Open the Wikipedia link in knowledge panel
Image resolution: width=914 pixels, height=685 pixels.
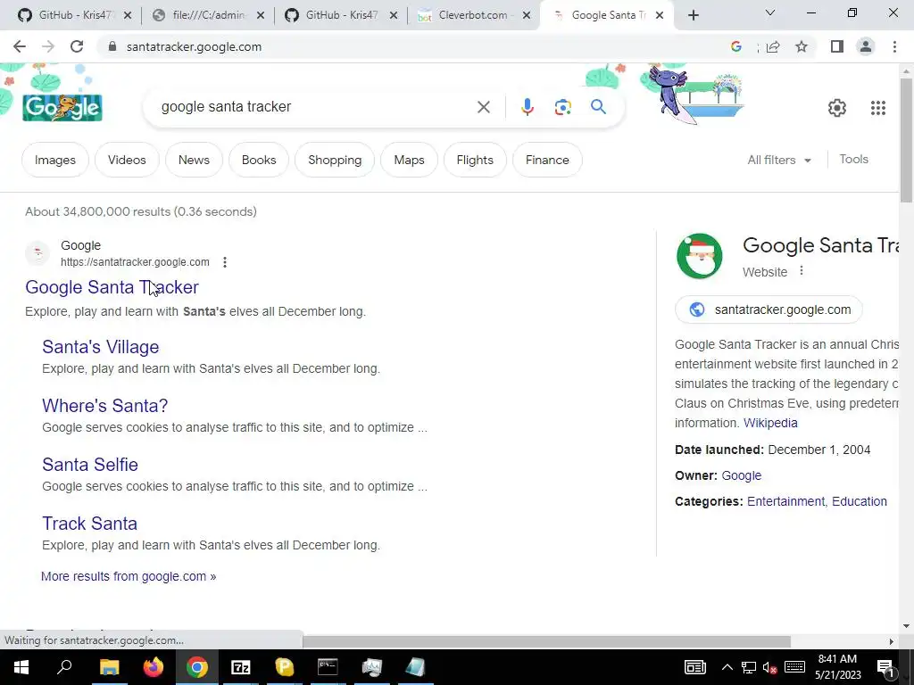pyautogui.click(x=770, y=423)
